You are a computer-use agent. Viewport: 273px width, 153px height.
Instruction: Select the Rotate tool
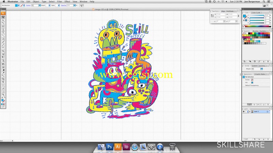[3, 48]
